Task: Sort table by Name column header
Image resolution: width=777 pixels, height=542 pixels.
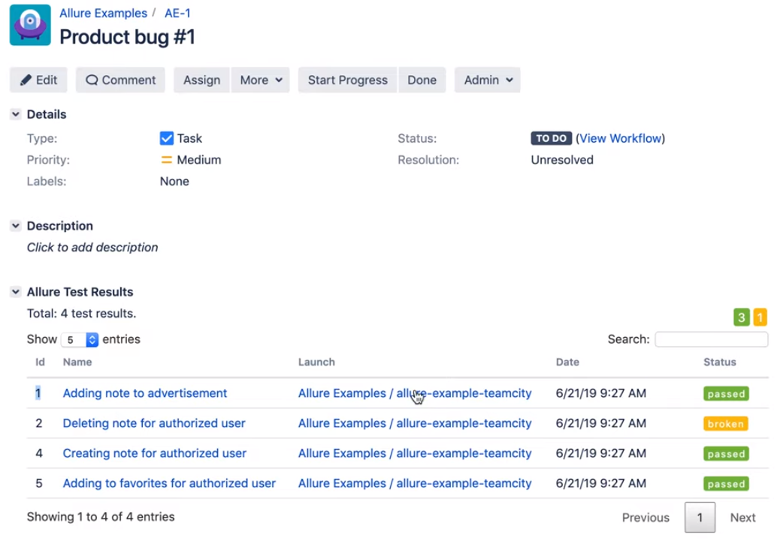Action: (77, 363)
